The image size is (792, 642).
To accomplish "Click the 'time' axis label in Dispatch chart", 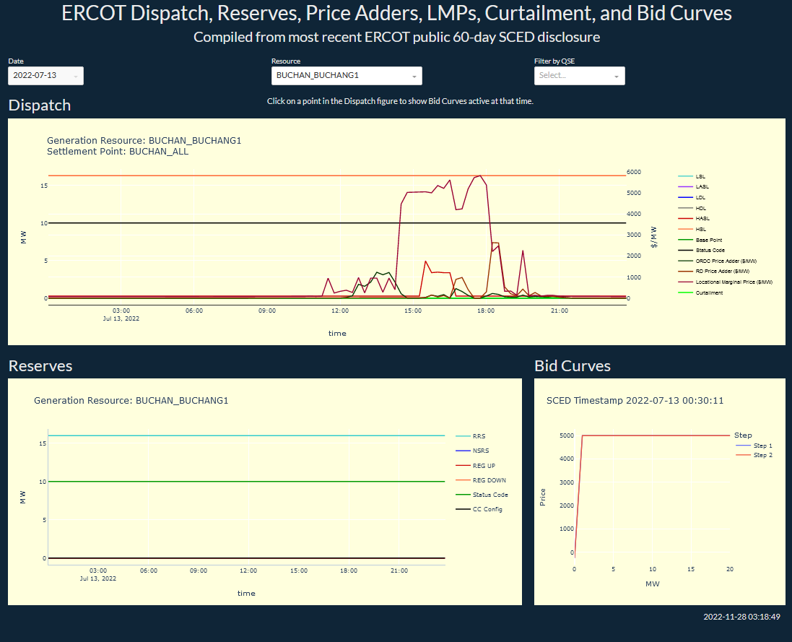I will coord(337,334).
